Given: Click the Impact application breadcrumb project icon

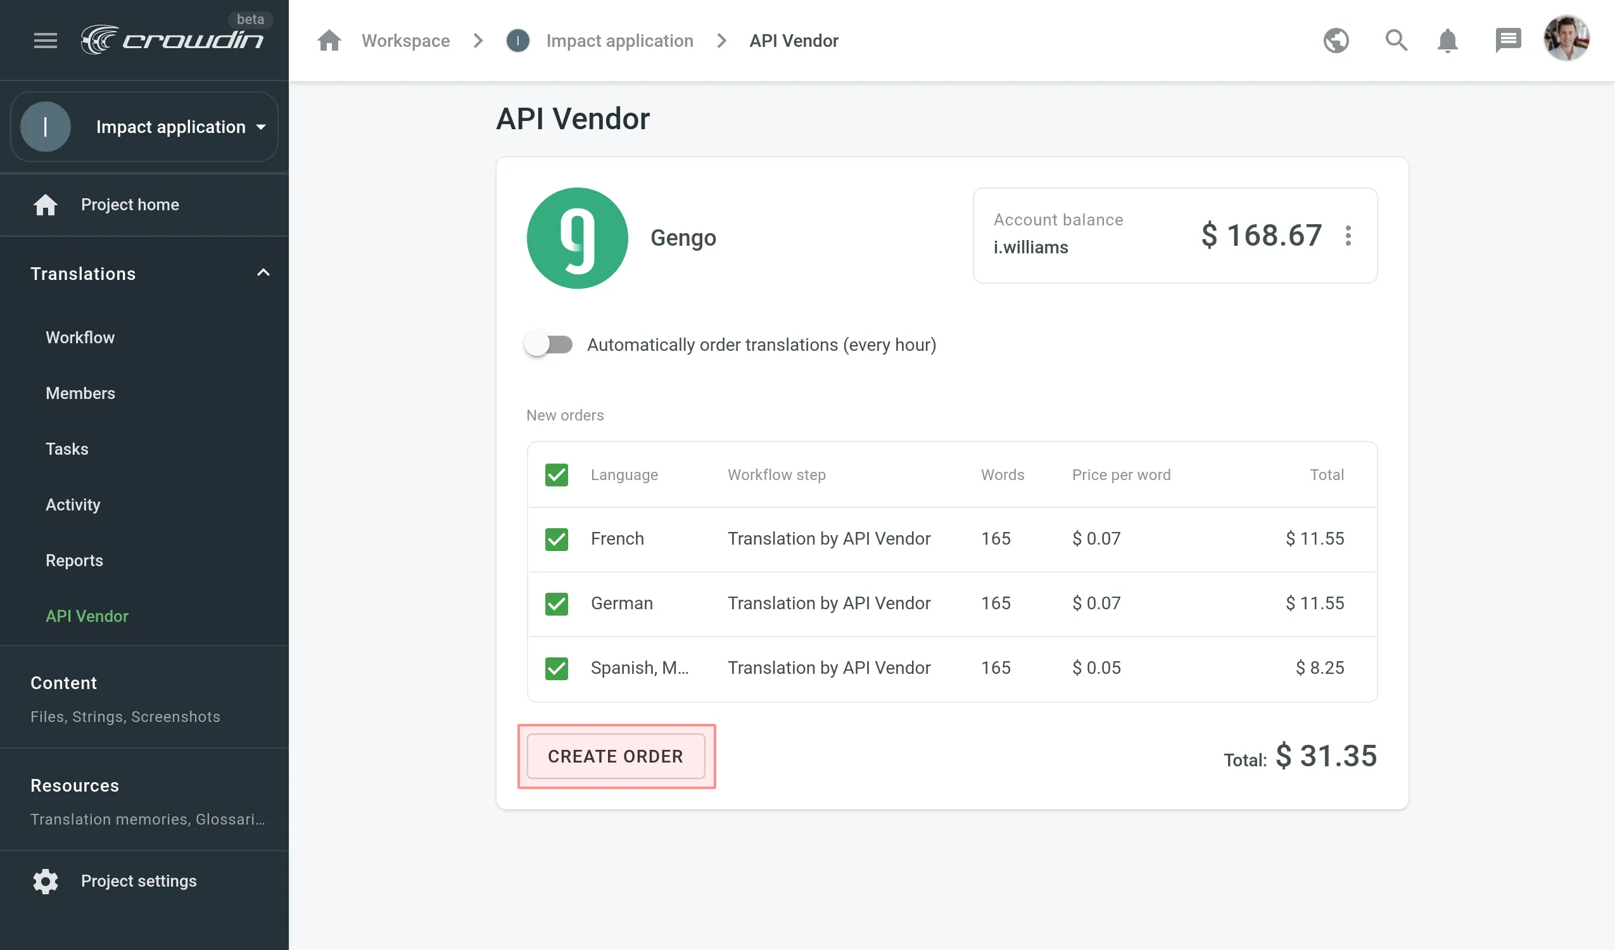Looking at the screenshot, I should pyautogui.click(x=518, y=41).
